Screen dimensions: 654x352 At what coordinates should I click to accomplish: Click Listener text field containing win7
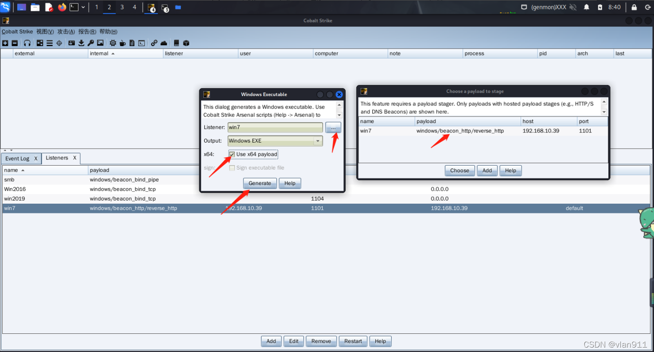click(275, 127)
